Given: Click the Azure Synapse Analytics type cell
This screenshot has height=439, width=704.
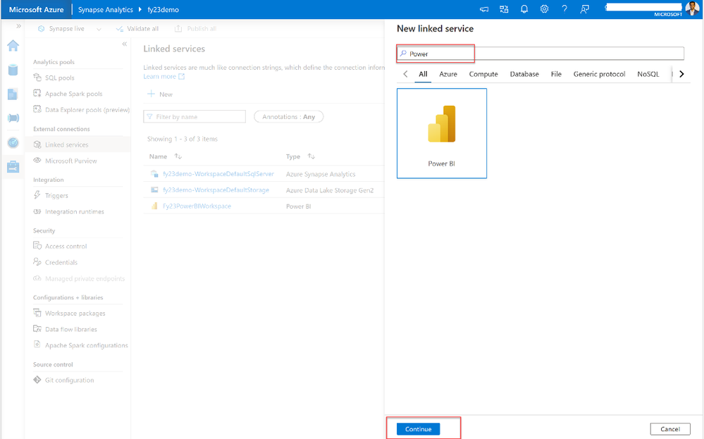Looking at the screenshot, I should coord(321,174).
